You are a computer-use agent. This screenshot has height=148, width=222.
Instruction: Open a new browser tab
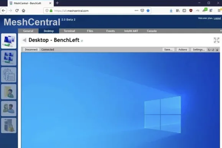point(57,3)
